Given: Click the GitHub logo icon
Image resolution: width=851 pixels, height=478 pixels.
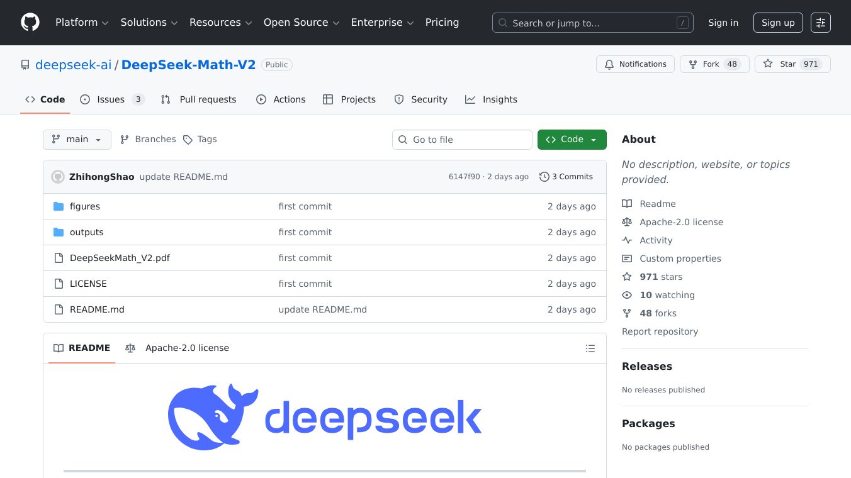Looking at the screenshot, I should click(x=30, y=23).
